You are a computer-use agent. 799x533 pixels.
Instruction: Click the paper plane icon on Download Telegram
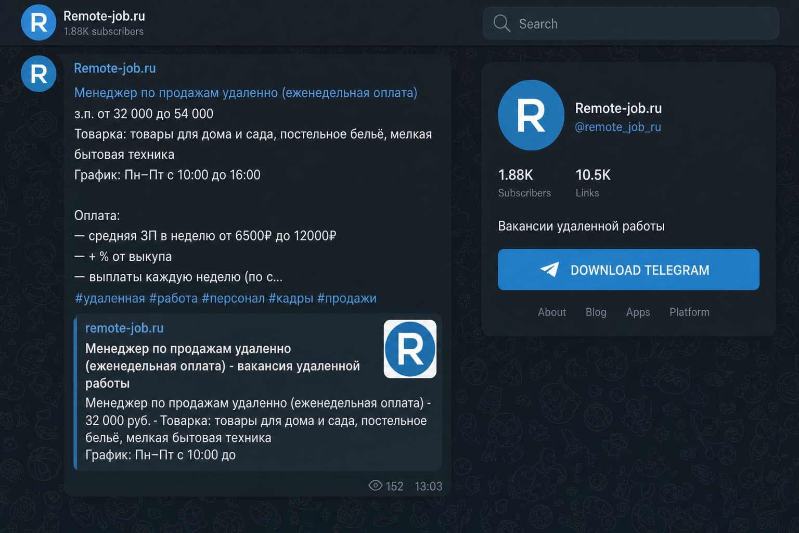coord(550,269)
